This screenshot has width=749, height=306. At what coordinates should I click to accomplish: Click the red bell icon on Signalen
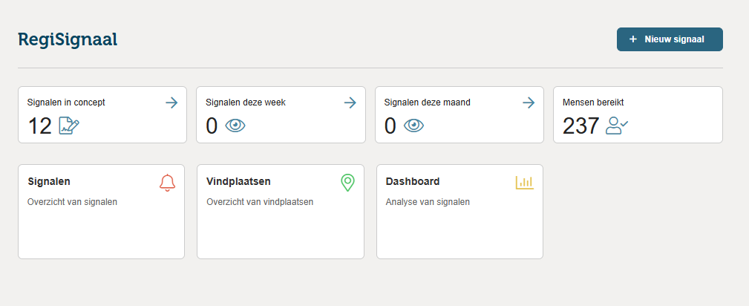coord(167,183)
